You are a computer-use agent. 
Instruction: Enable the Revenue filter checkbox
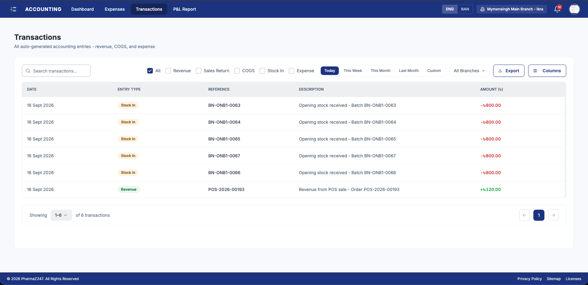click(x=168, y=71)
